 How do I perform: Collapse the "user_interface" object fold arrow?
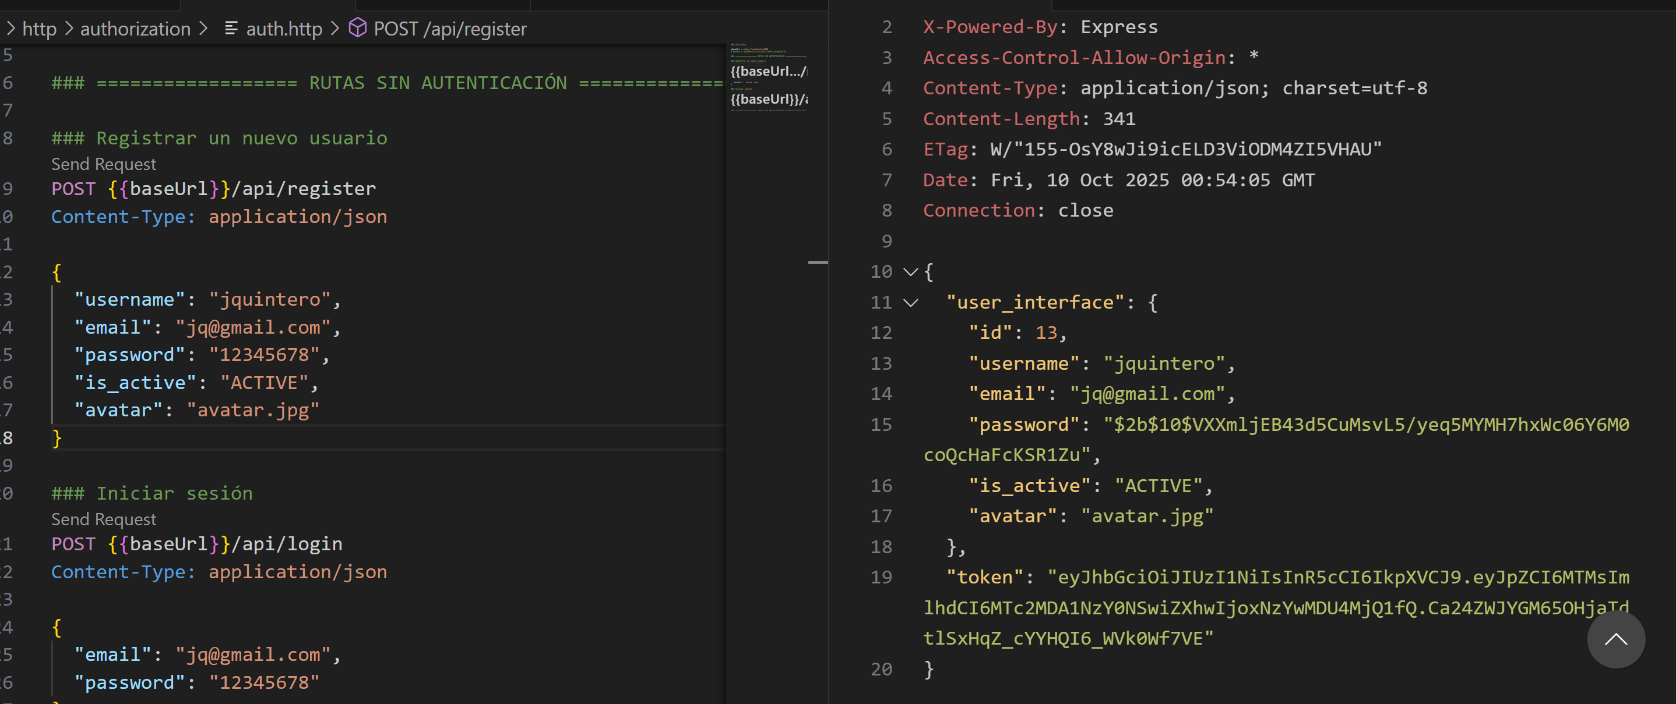click(x=910, y=302)
